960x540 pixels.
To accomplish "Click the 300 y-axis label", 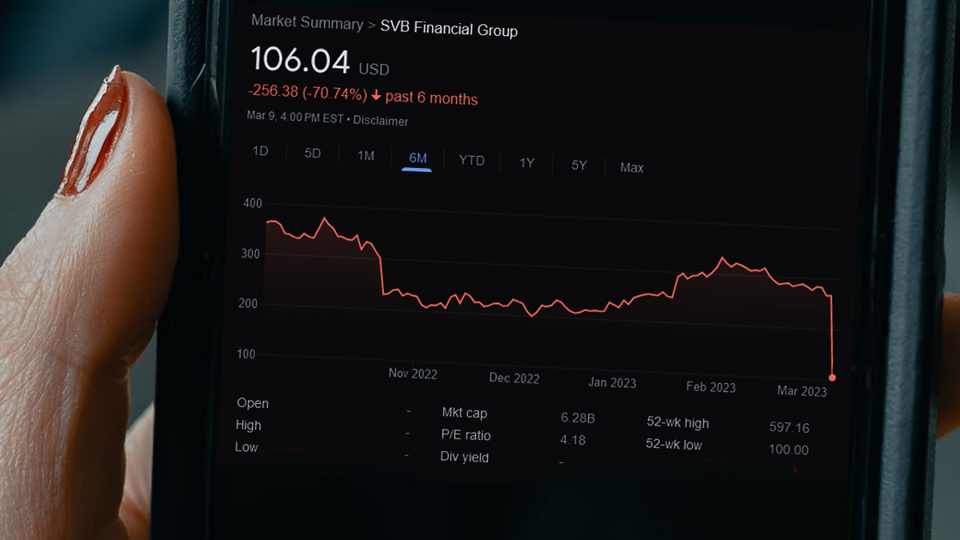I will tap(251, 254).
